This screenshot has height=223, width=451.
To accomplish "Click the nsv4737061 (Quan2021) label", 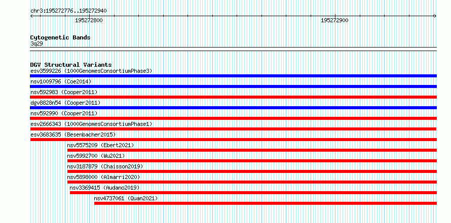I will (126, 198).
